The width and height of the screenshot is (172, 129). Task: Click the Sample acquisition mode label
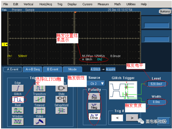coord(30,10)
